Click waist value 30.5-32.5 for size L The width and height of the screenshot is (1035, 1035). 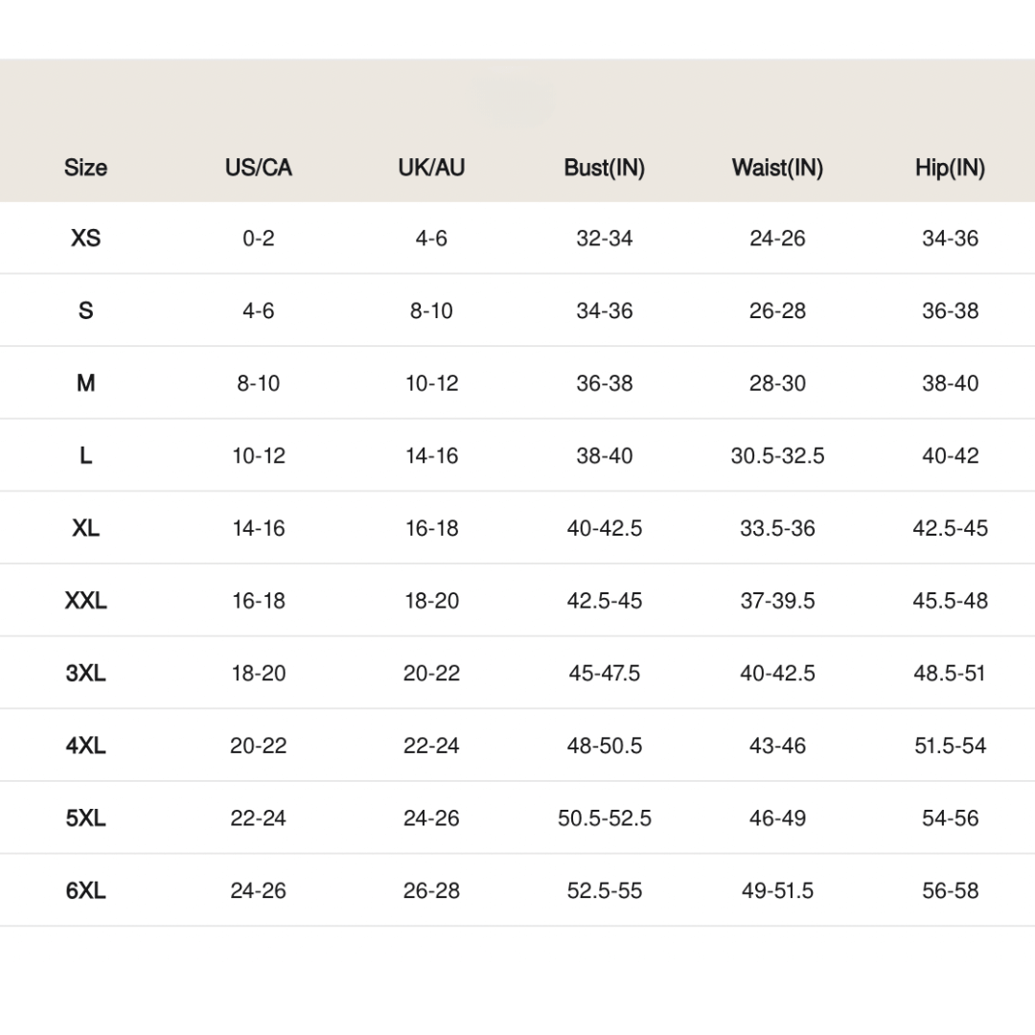(x=777, y=455)
